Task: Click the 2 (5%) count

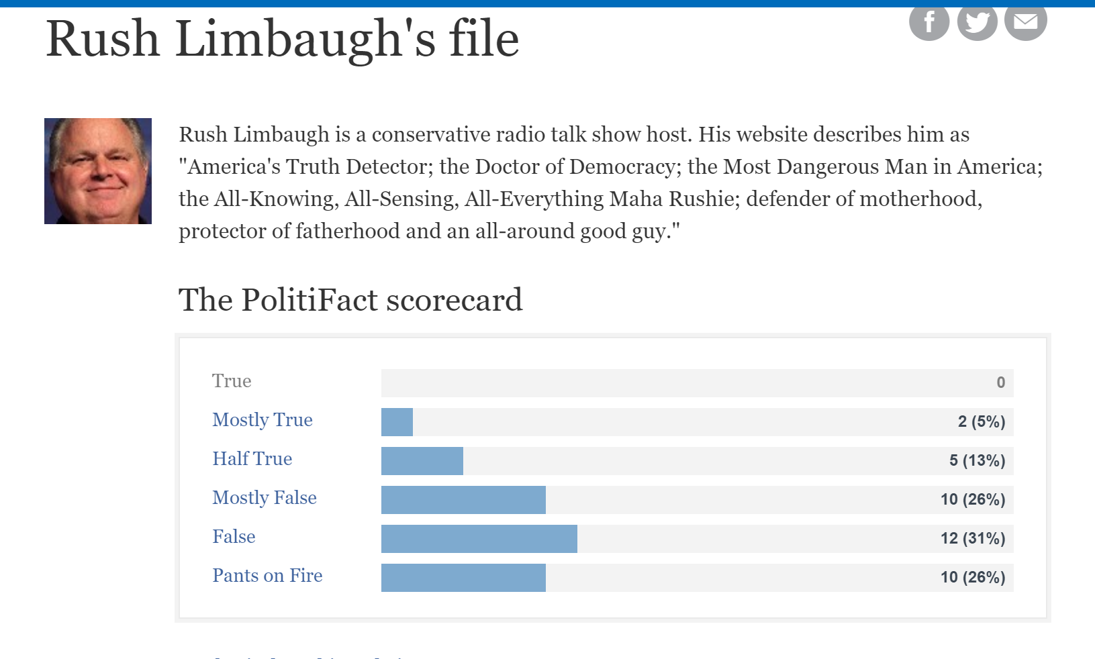Action: pos(982,422)
